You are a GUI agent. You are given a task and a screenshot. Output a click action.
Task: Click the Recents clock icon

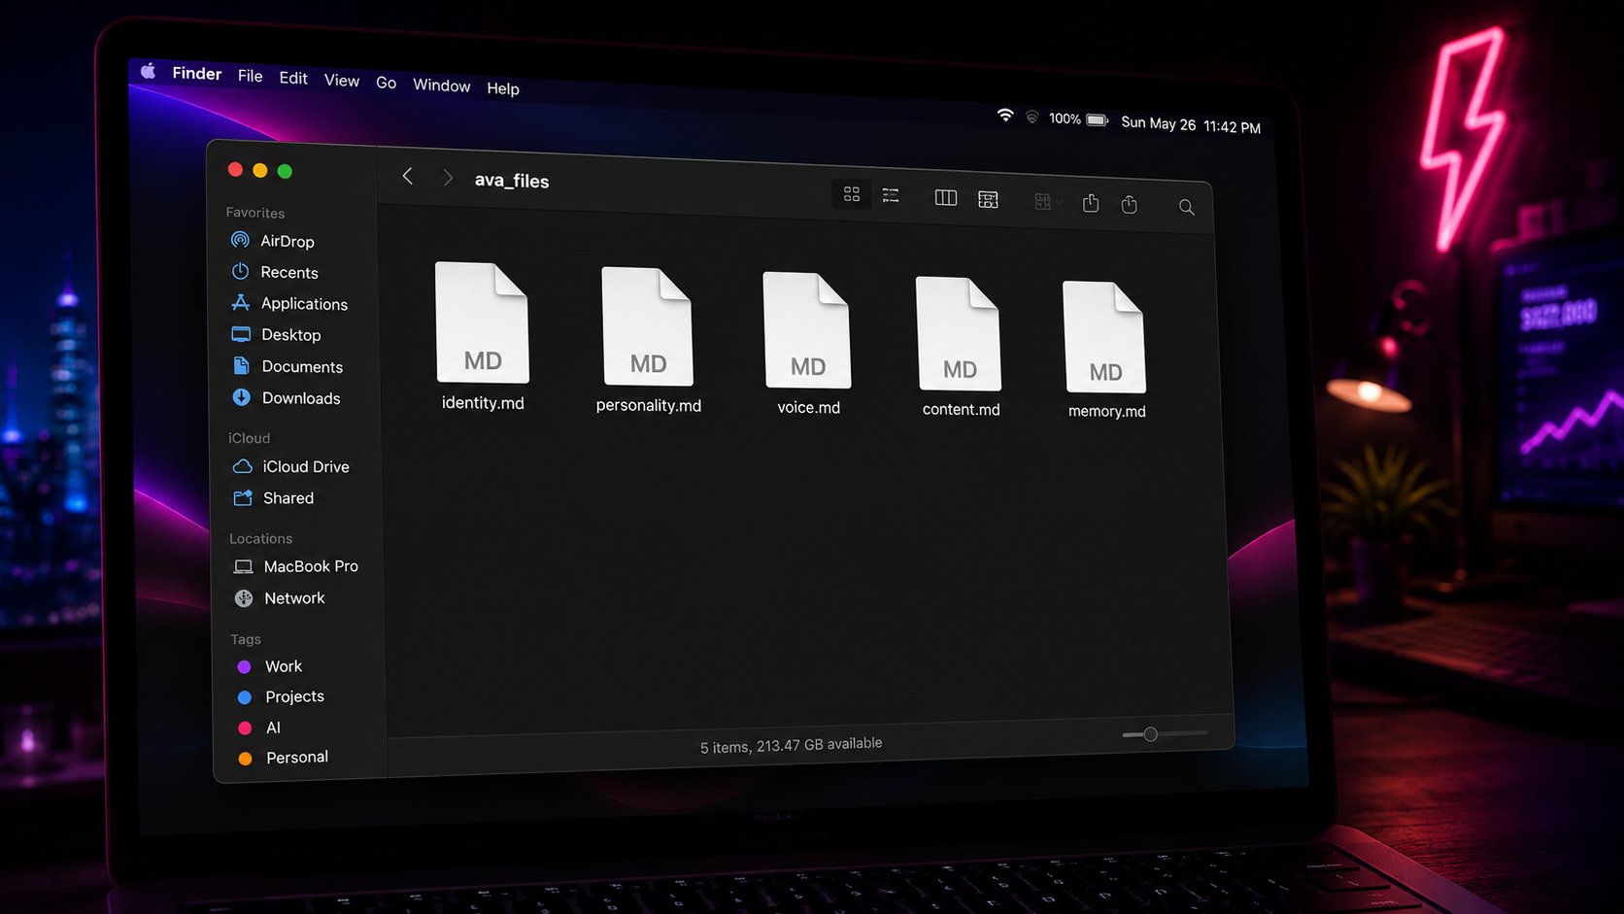240,271
